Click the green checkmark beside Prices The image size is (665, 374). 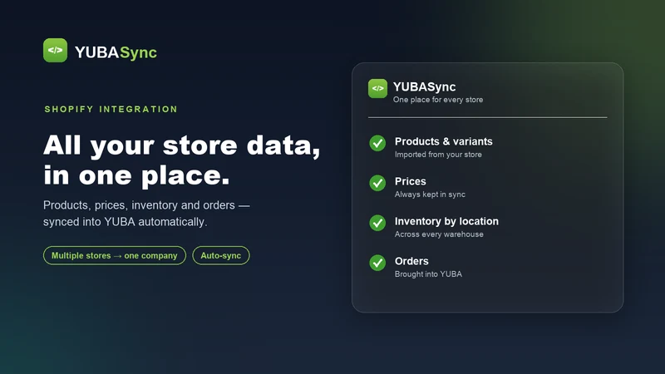coord(377,183)
